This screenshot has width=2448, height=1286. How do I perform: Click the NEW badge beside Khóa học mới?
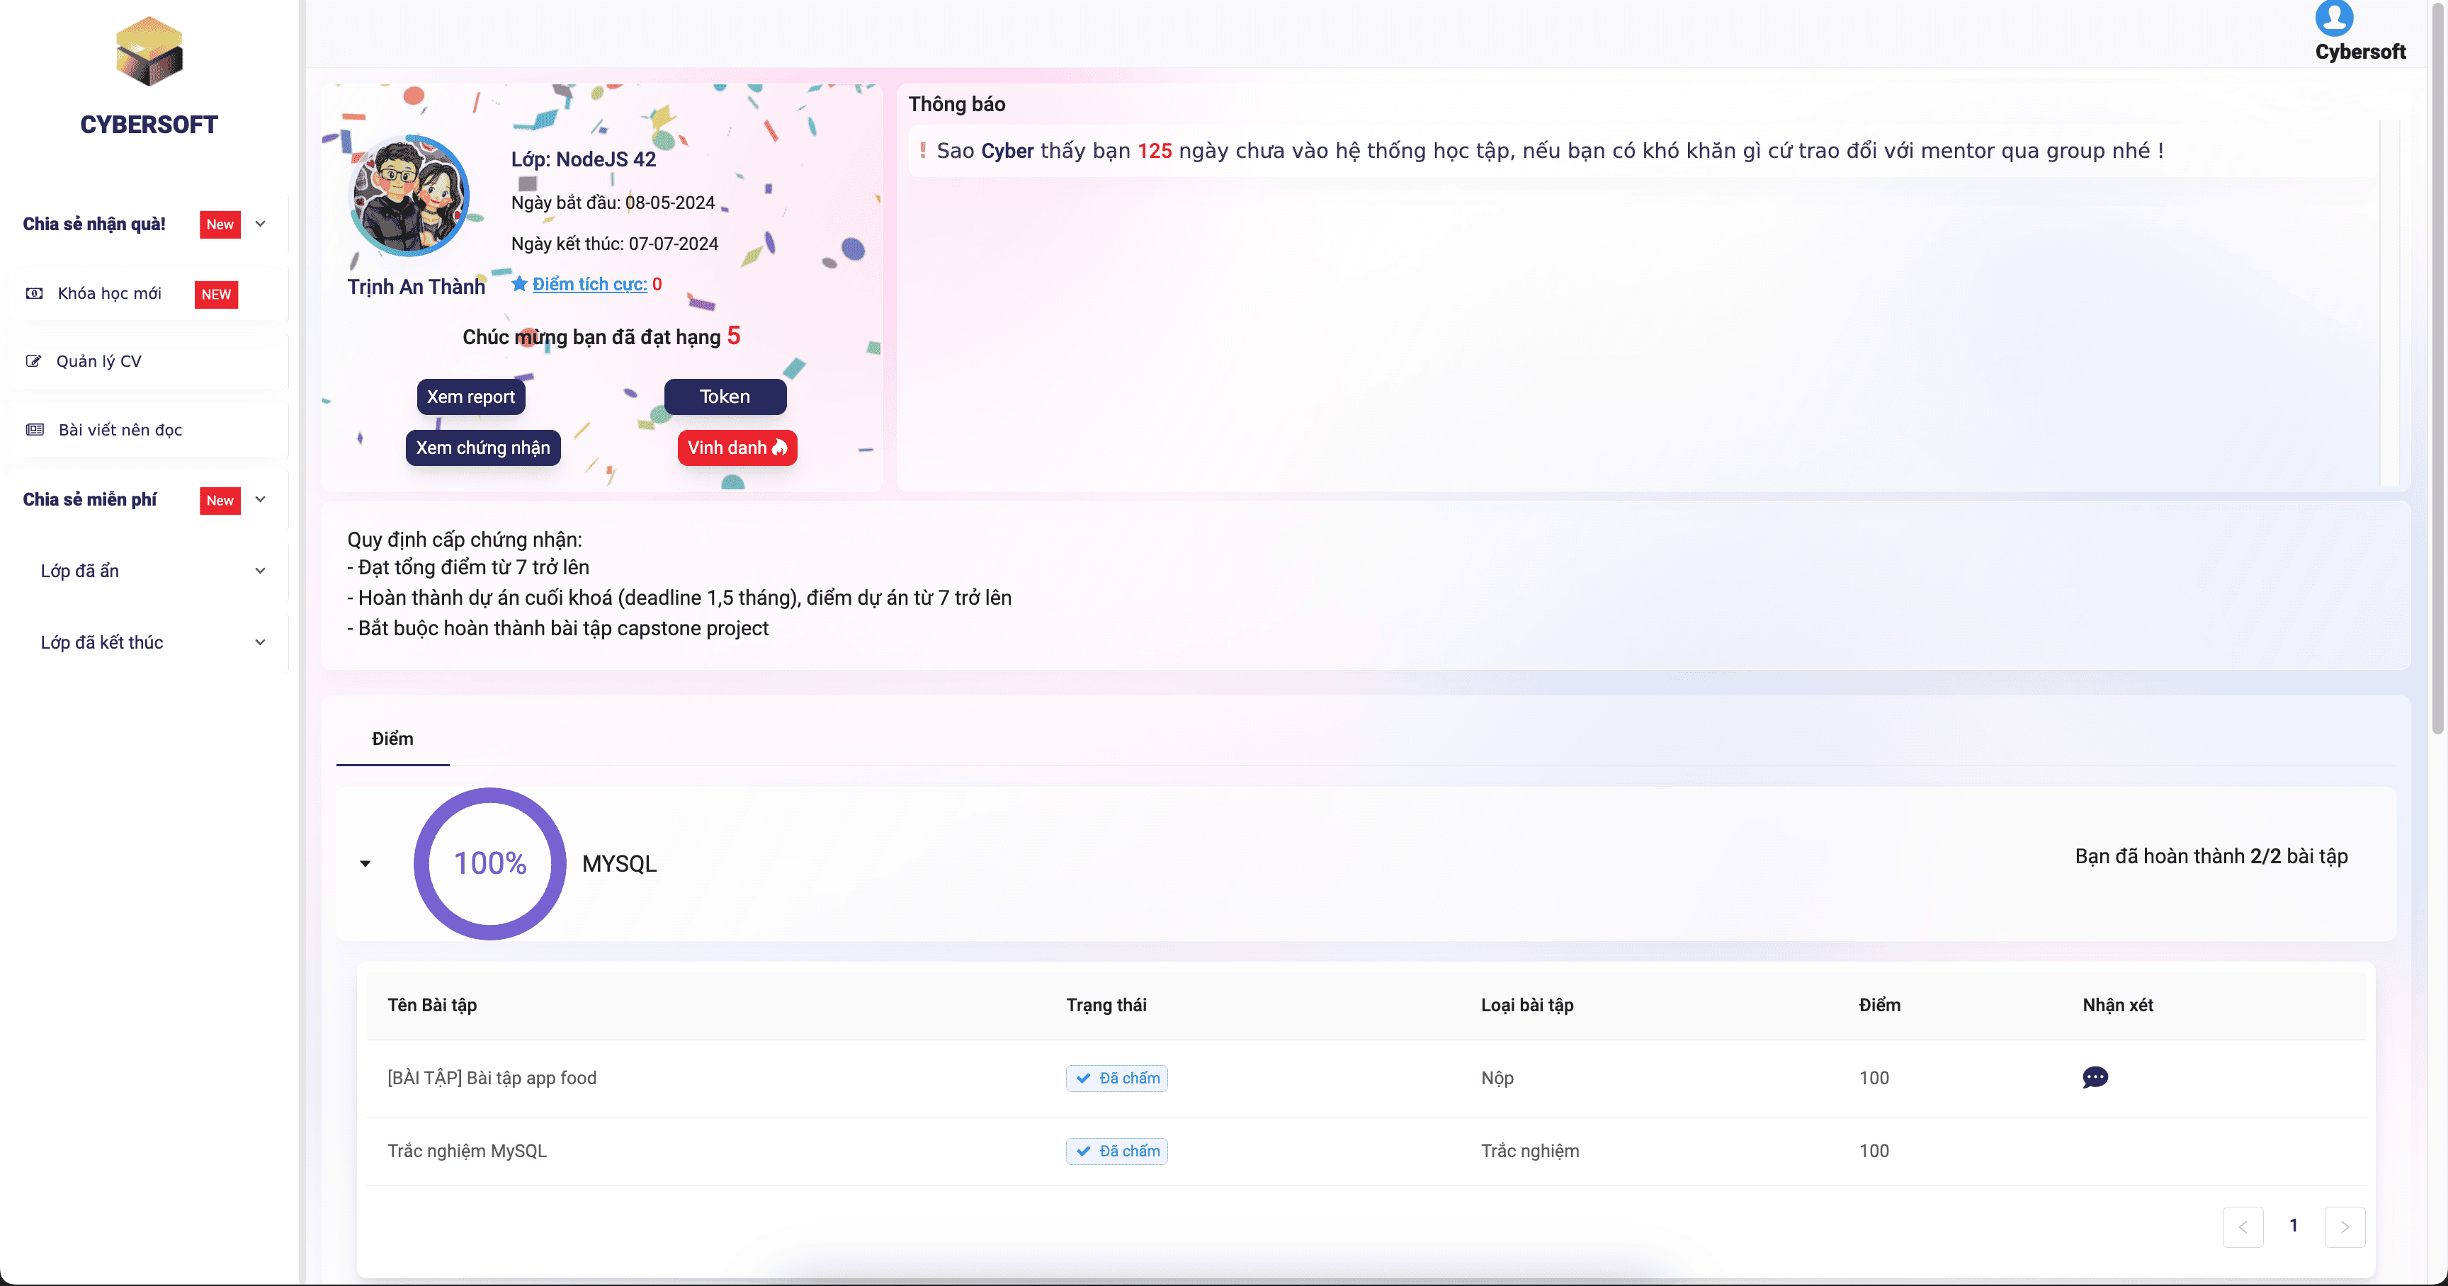[x=216, y=295]
